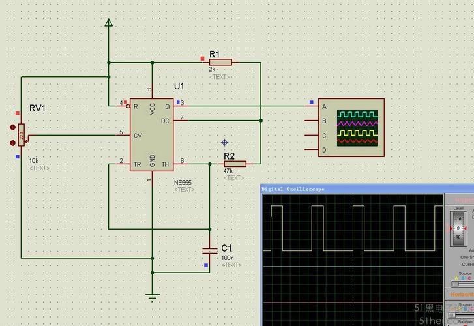Select the R2 47k resistor body
474x326 pixels.
coord(235,164)
